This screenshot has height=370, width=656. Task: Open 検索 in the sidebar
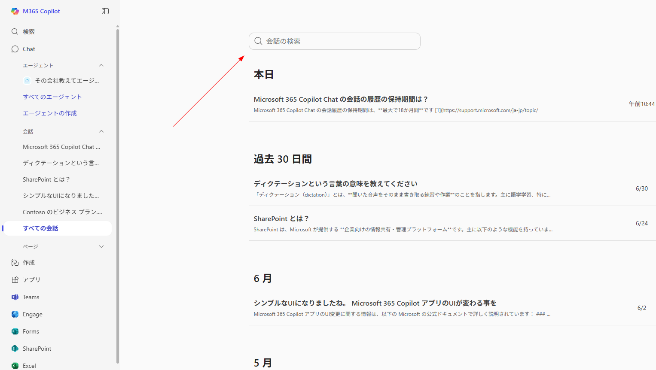29,32
